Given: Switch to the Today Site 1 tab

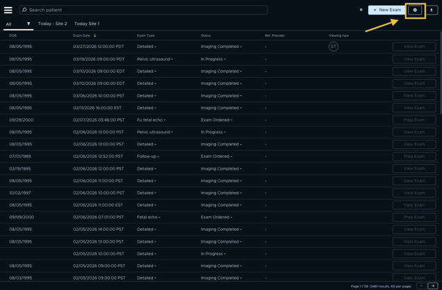Looking at the screenshot, I should click(87, 24).
